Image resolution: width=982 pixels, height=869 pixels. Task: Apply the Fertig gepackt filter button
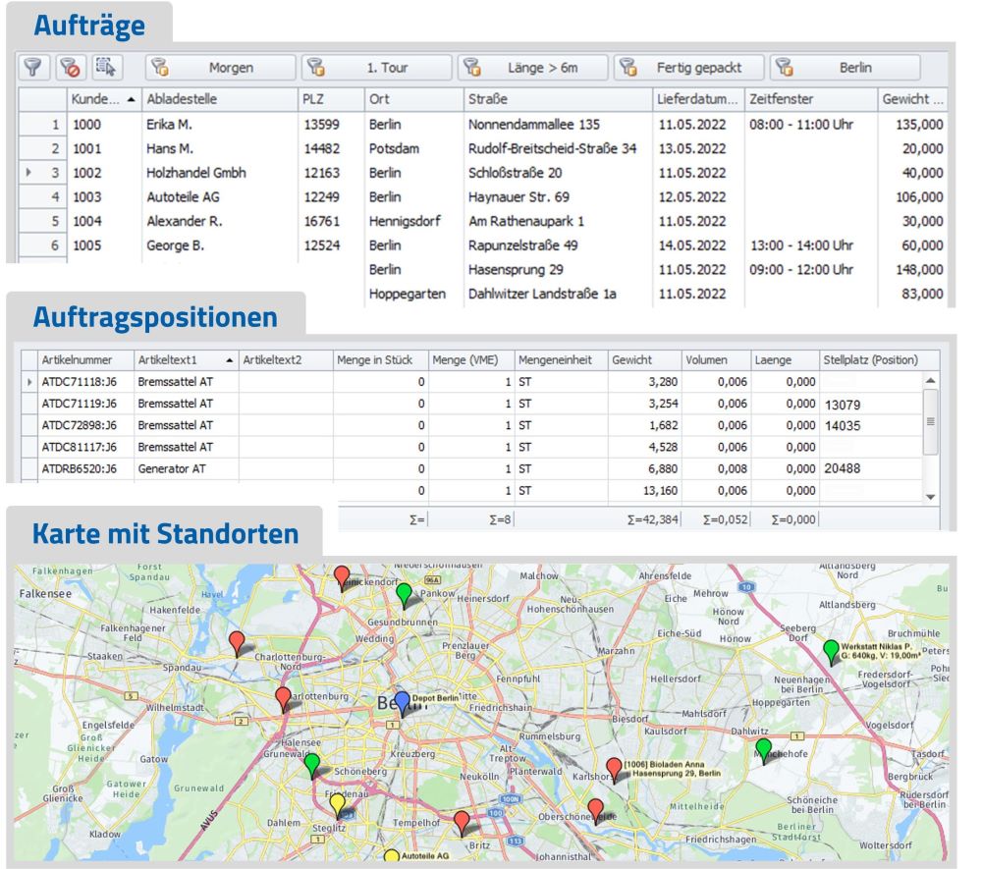point(689,68)
